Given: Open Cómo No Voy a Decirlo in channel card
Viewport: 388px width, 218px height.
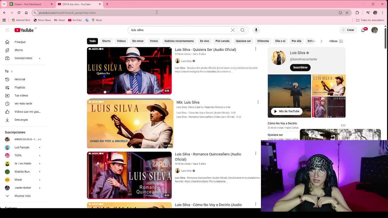Looking at the screenshot, I should click(282, 123).
